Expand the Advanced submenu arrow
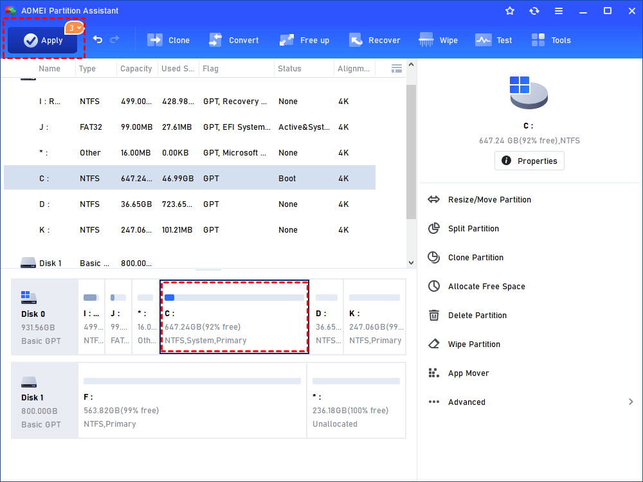This screenshot has height=482, width=643. click(x=631, y=402)
